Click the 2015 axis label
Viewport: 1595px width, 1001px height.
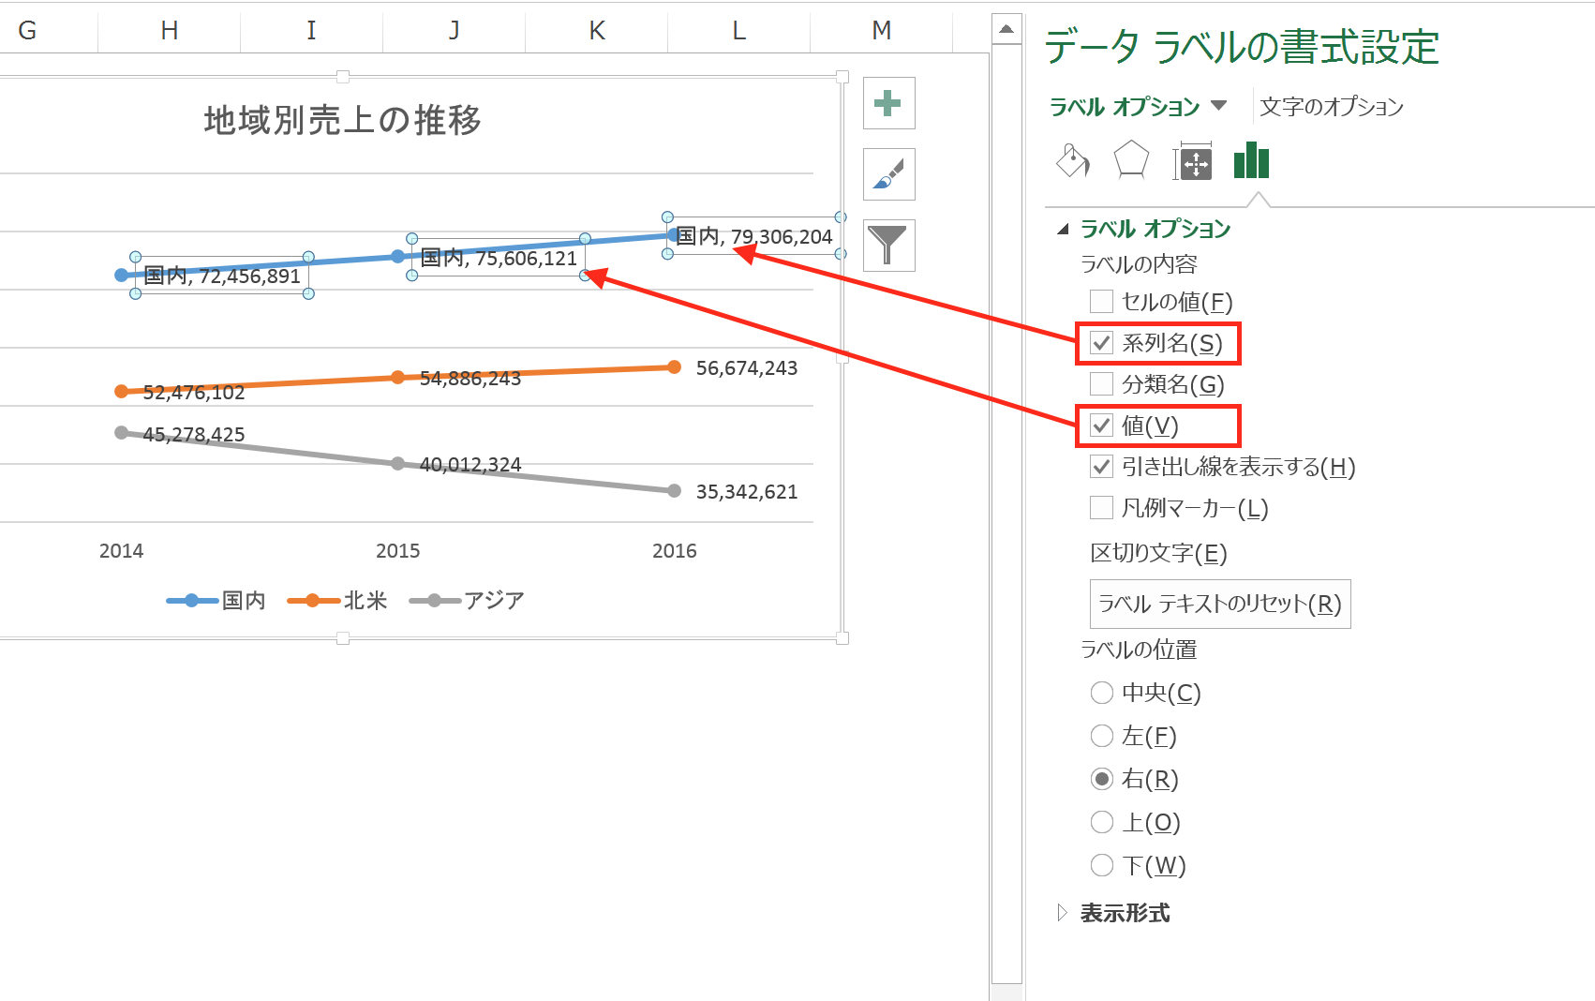398,551
